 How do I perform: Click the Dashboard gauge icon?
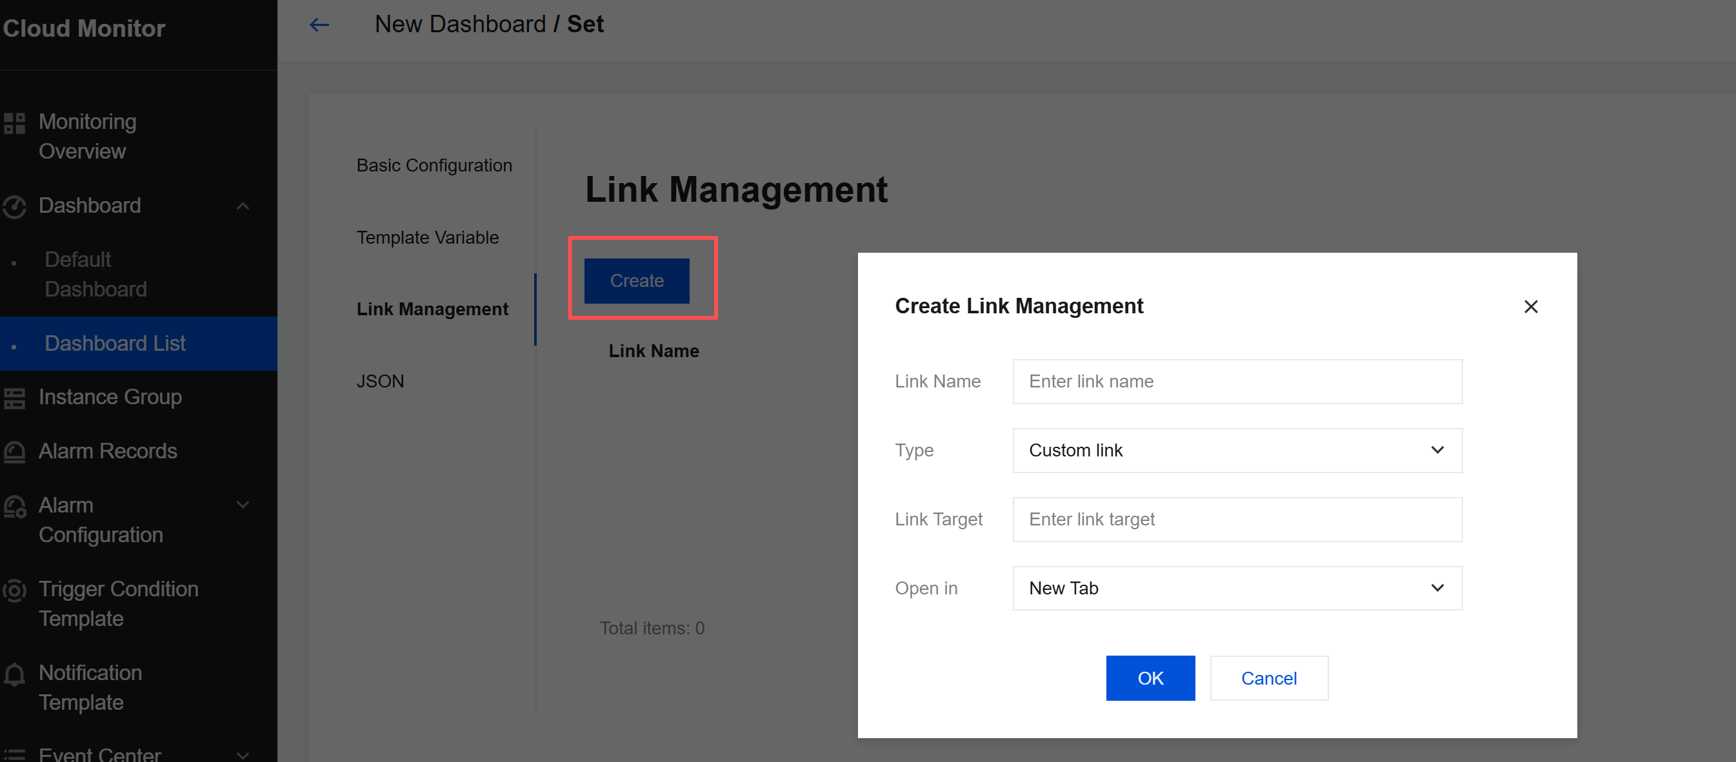[x=14, y=206]
